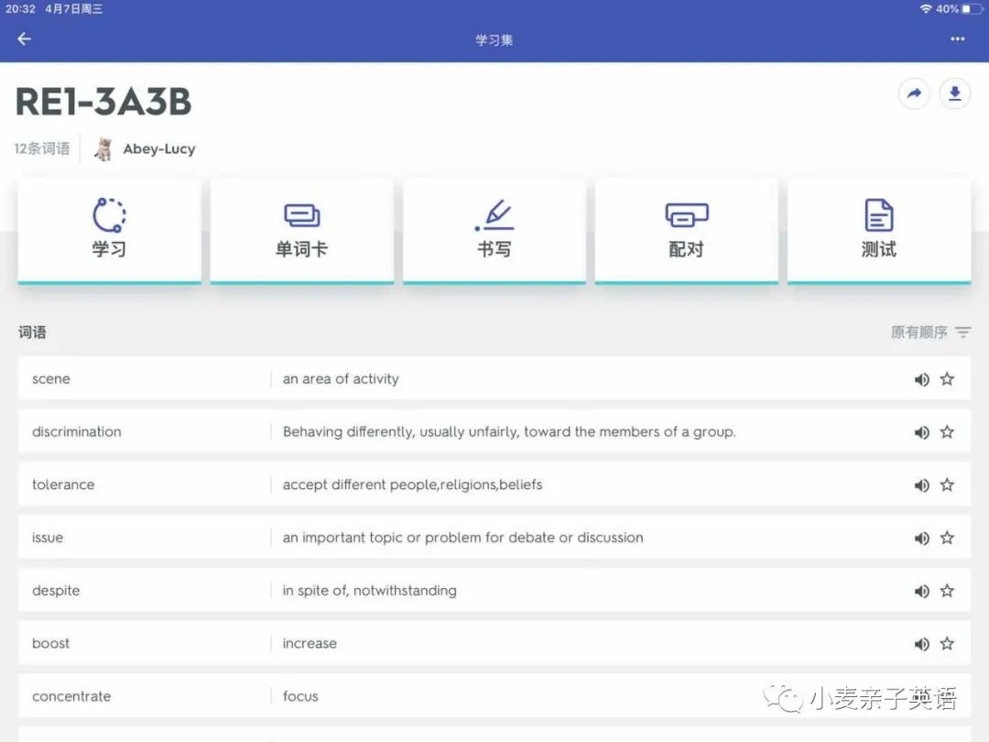Tap the definition 'focus'
Screen dimensions: 989x742
300,696
